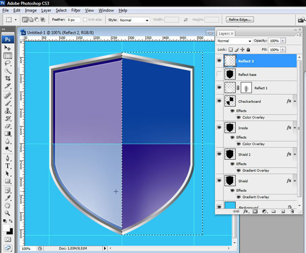The height and width of the screenshot is (253, 306).
Task: Open the Window menu
Action: tap(106, 10)
